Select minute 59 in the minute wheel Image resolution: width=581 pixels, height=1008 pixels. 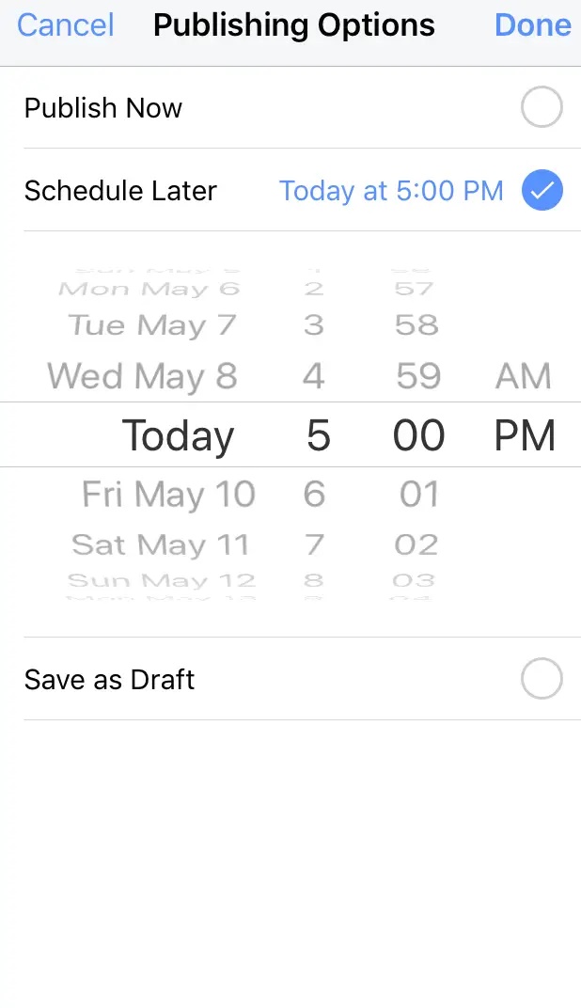pyautogui.click(x=418, y=376)
